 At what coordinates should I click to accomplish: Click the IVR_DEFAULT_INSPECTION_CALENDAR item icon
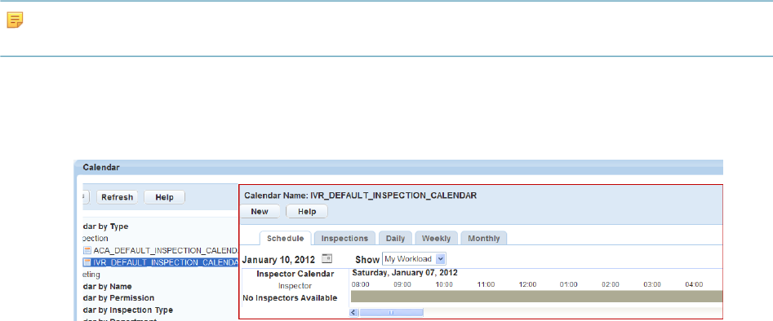(x=87, y=262)
